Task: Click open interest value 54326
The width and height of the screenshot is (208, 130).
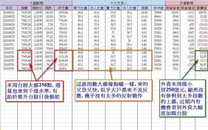Action: click(x=158, y=65)
